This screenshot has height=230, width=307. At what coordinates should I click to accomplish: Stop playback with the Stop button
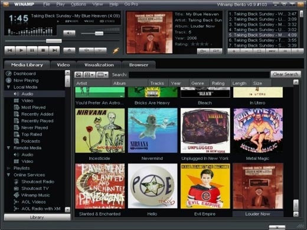point(43,50)
